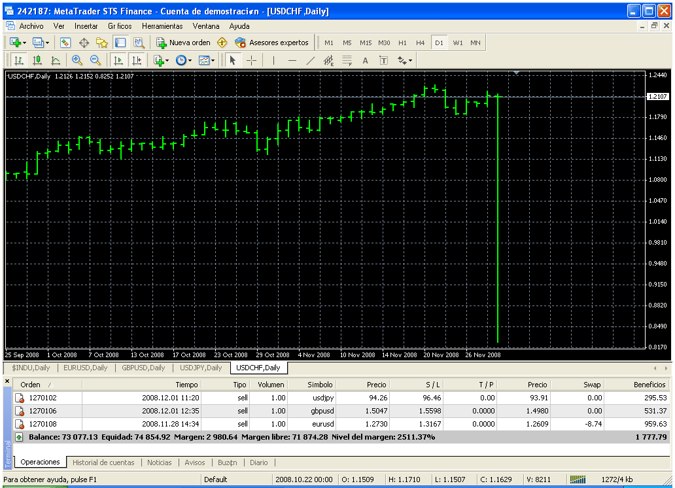675x488 pixels.
Task: Toggle the chart auto scroll button
Action: click(118, 60)
